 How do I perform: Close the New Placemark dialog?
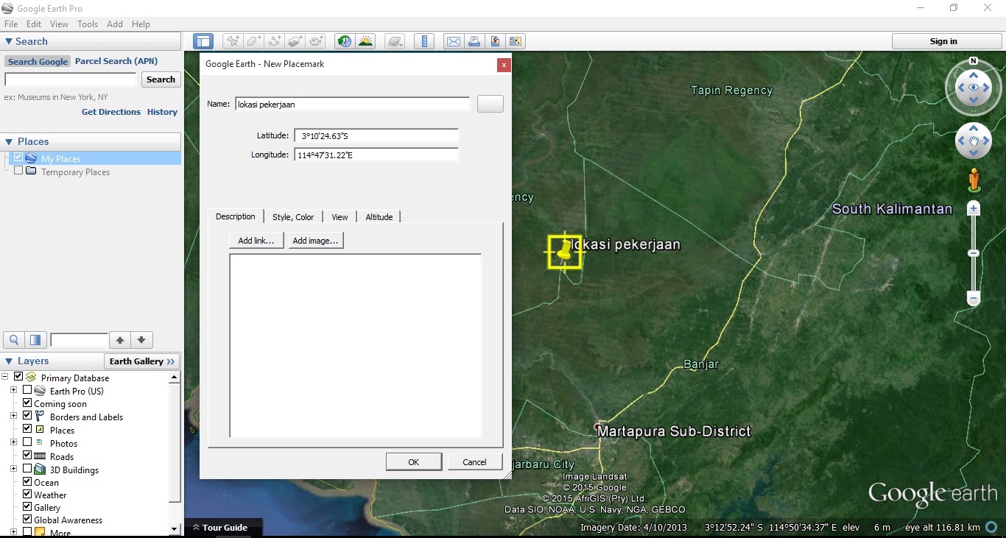click(504, 65)
